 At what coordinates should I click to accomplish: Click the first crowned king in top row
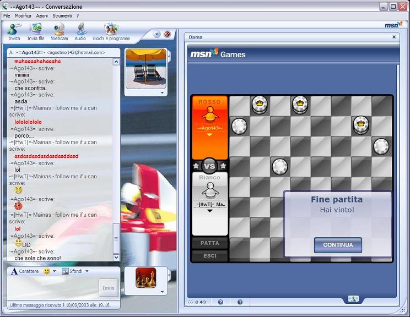260,105
